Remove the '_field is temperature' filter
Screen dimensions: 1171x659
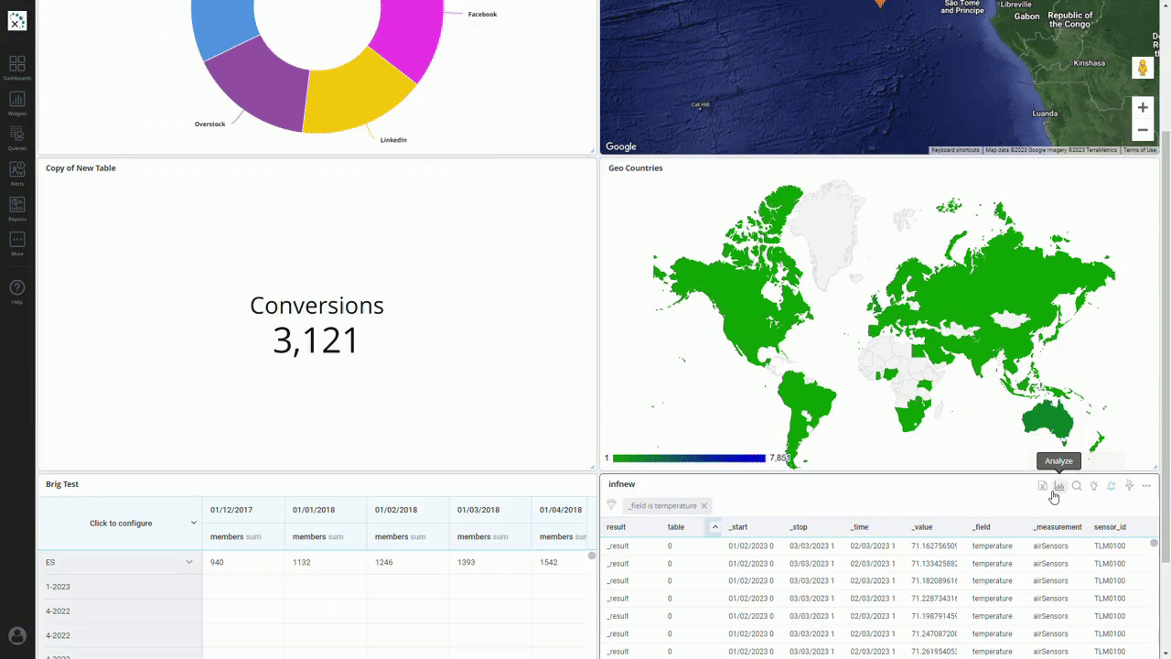704,506
